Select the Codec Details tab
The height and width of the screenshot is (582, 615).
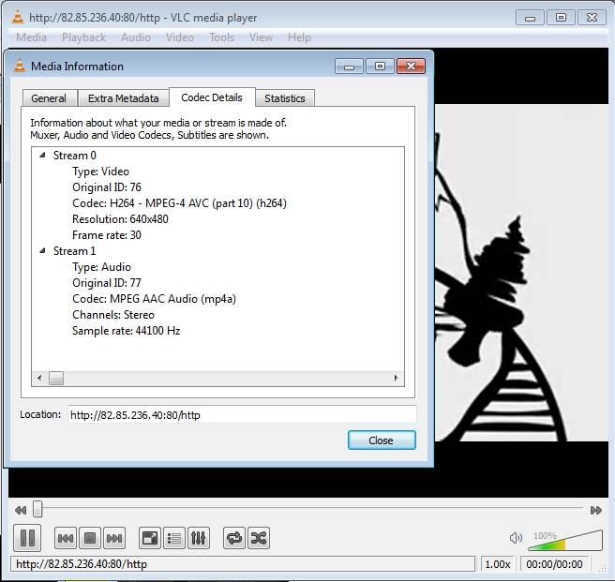coord(212,97)
